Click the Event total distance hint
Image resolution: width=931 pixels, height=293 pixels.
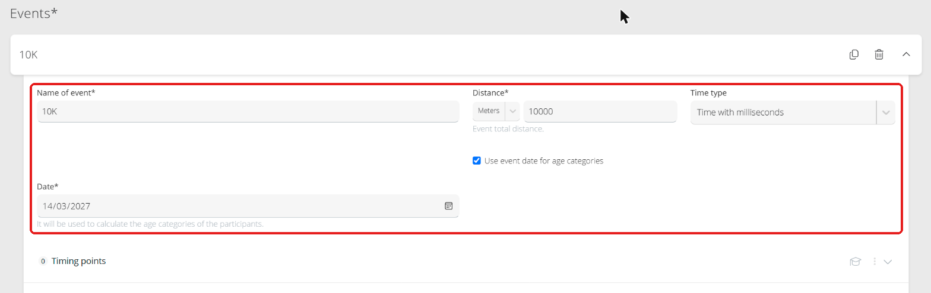508,128
